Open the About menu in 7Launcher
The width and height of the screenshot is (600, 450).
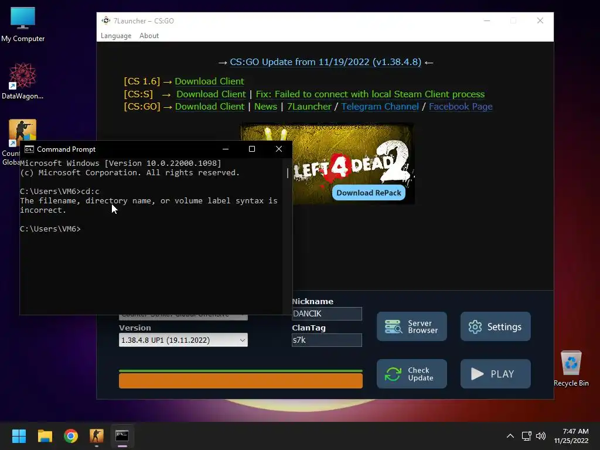click(149, 36)
